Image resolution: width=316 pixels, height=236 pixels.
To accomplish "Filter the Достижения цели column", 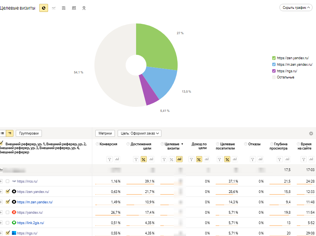I will click(x=136, y=160).
